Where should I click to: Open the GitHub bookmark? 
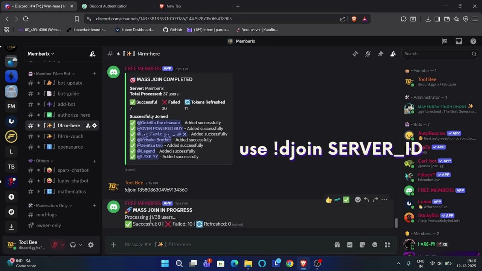click(172, 30)
